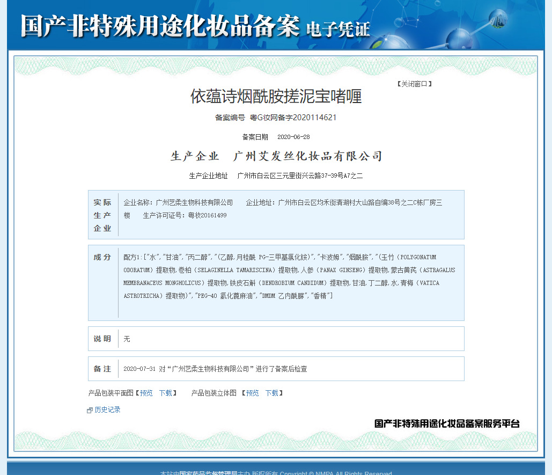Image resolution: width=552 pixels, height=475 pixels.
Task: Preview the 产品包装平面图 image
Action: [x=146, y=393]
